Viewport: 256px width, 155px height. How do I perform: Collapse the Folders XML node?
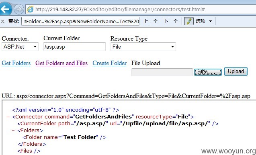tap(13, 131)
